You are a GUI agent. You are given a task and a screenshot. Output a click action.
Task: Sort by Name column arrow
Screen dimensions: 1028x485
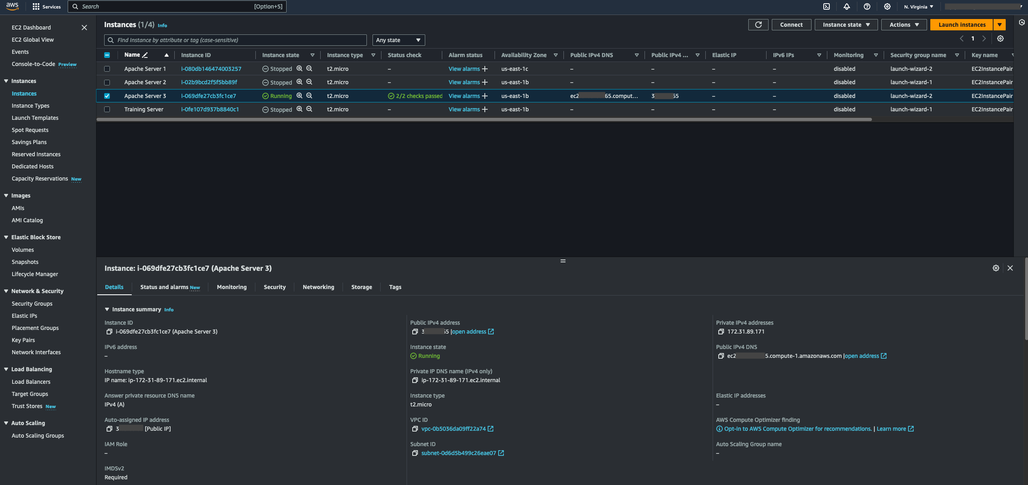167,55
